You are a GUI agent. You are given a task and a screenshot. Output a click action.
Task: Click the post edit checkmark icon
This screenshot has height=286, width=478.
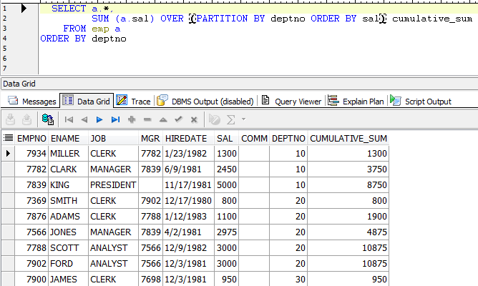click(178, 119)
